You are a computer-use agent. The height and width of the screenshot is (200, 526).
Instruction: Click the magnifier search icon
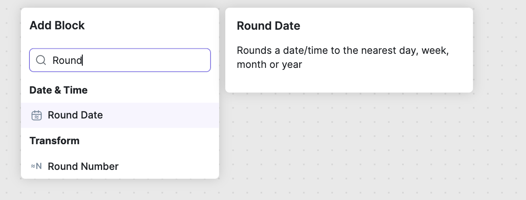click(41, 60)
